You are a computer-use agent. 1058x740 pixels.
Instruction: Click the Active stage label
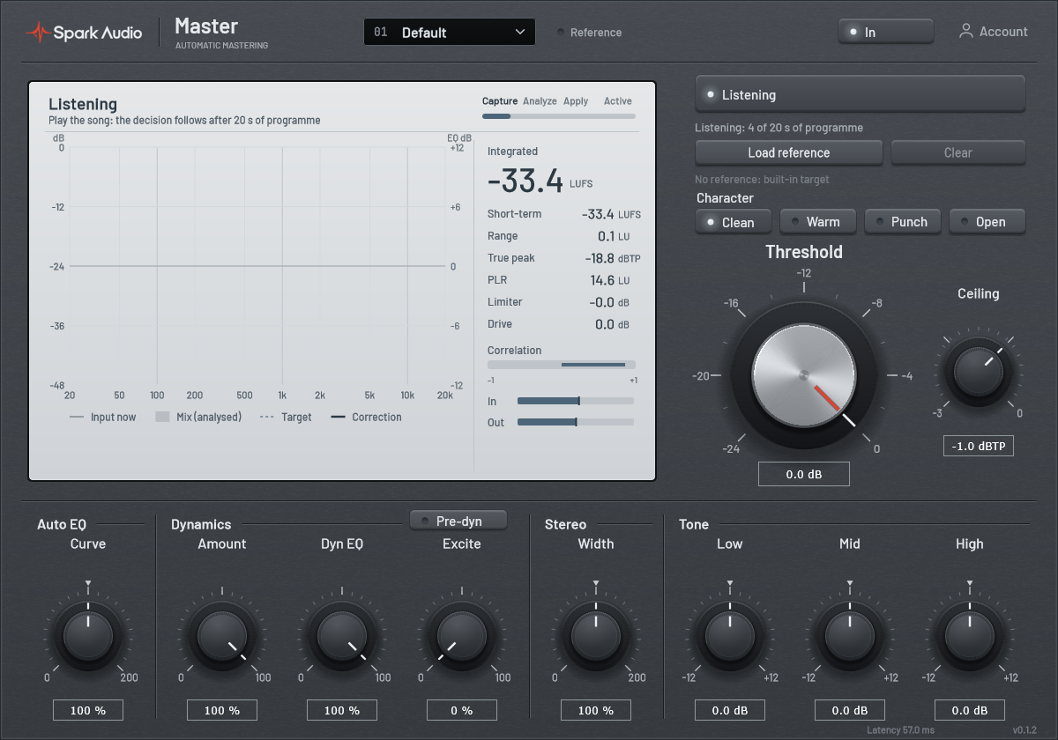(618, 101)
